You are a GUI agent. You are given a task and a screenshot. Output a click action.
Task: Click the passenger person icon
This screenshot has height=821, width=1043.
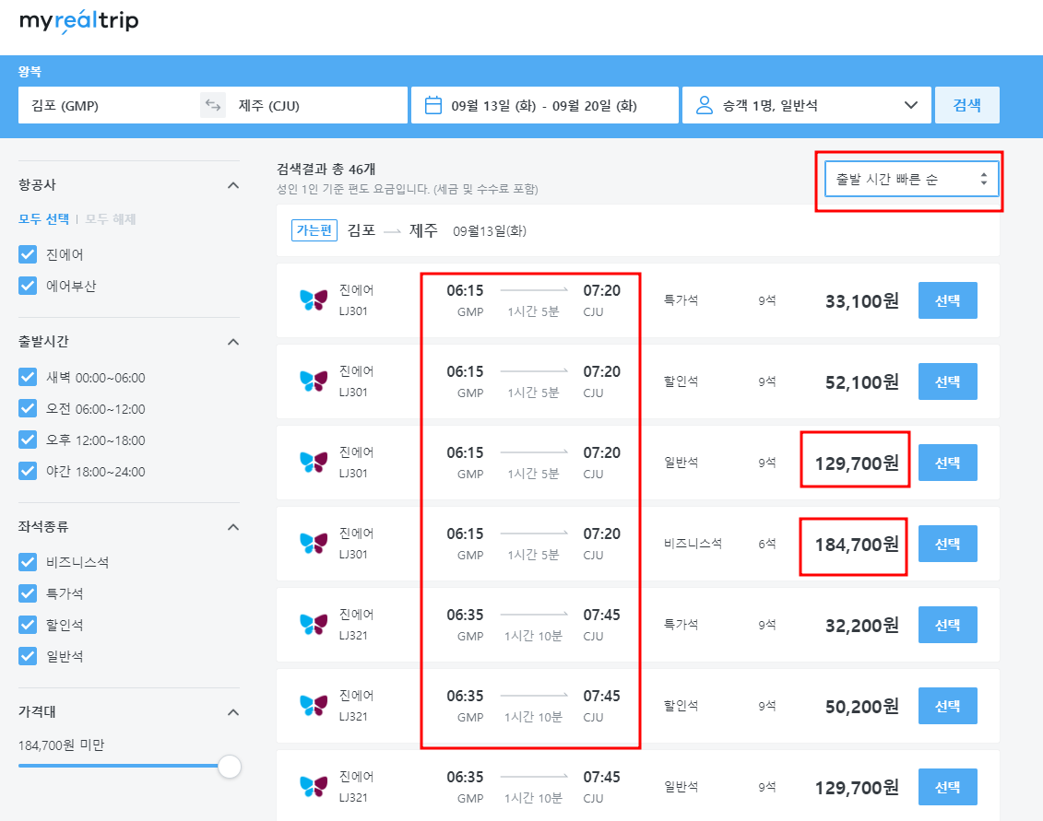pyautogui.click(x=704, y=105)
